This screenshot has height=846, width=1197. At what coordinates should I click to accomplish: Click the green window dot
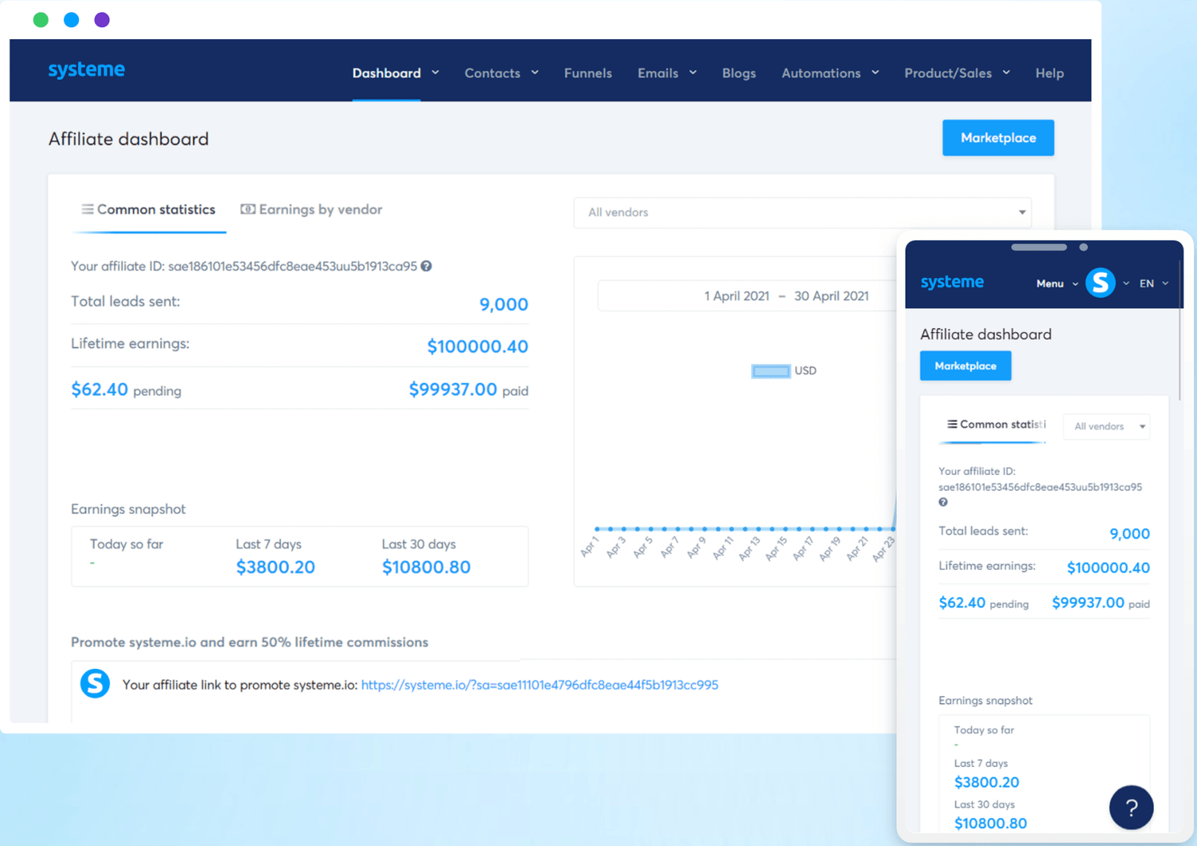[x=41, y=20]
